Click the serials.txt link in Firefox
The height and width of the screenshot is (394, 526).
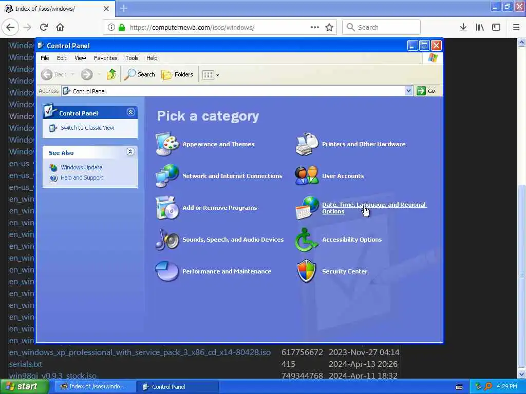tap(26, 364)
